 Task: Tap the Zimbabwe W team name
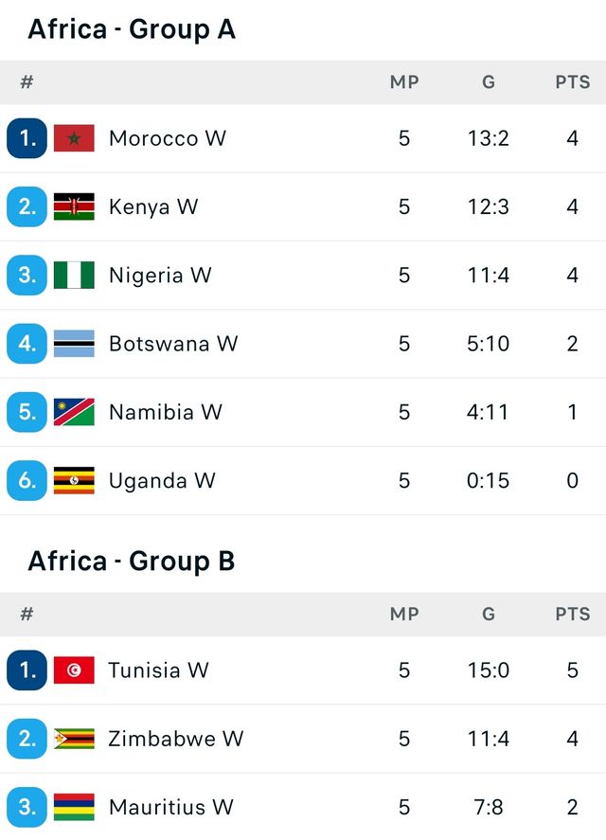click(175, 739)
